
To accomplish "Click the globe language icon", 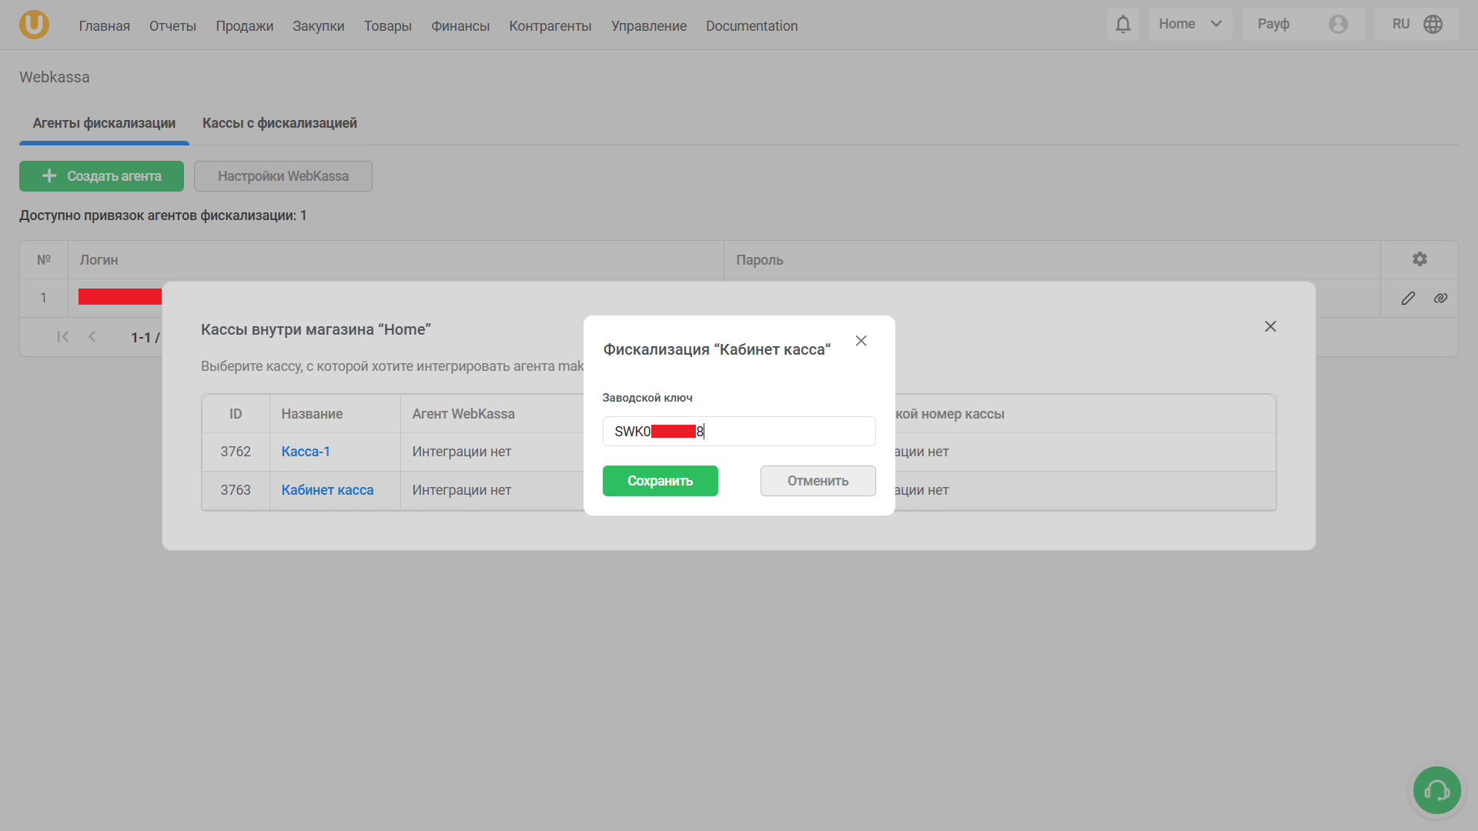I will coord(1433,25).
